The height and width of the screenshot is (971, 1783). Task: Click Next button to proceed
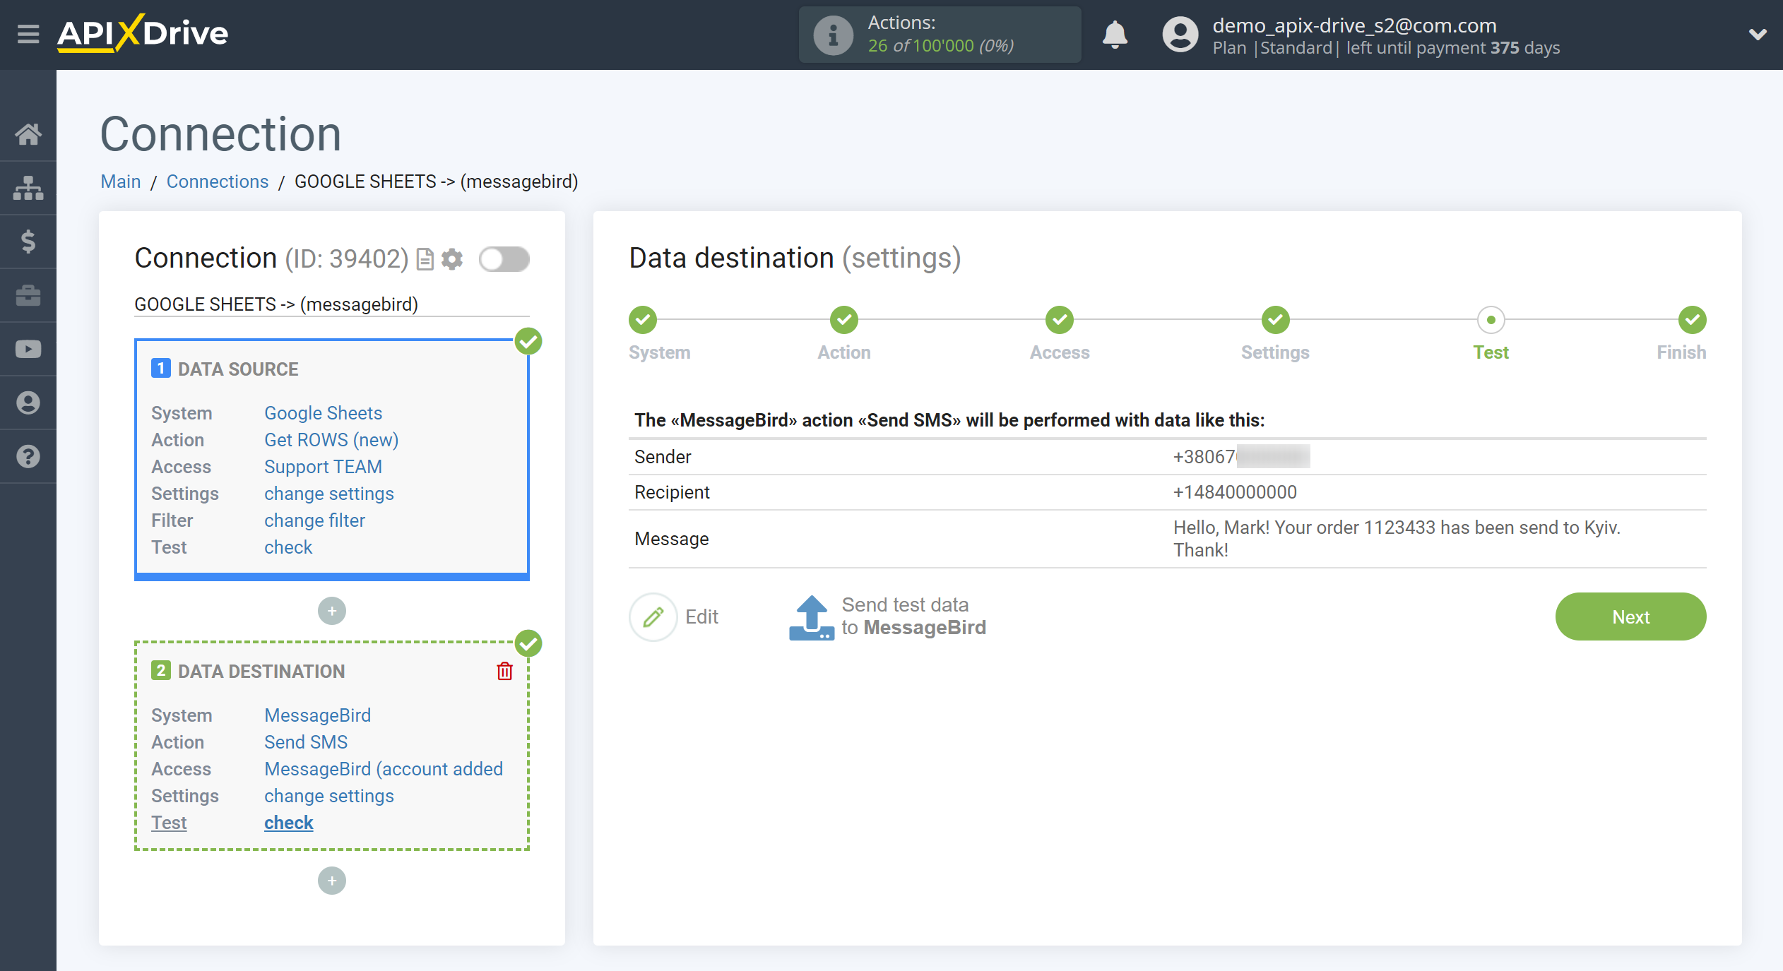[x=1631, y=616]
